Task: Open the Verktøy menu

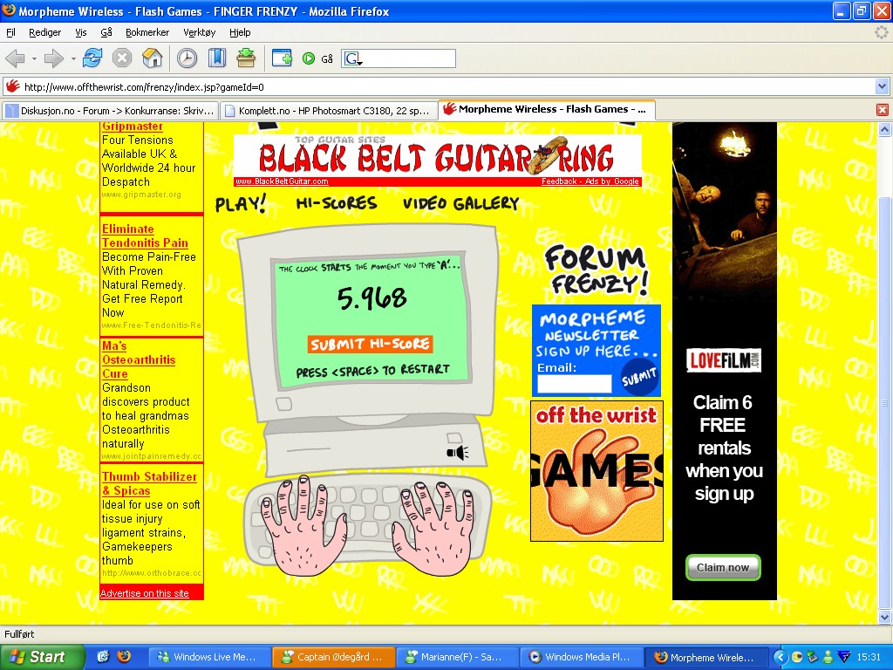Action: (200, 32)
